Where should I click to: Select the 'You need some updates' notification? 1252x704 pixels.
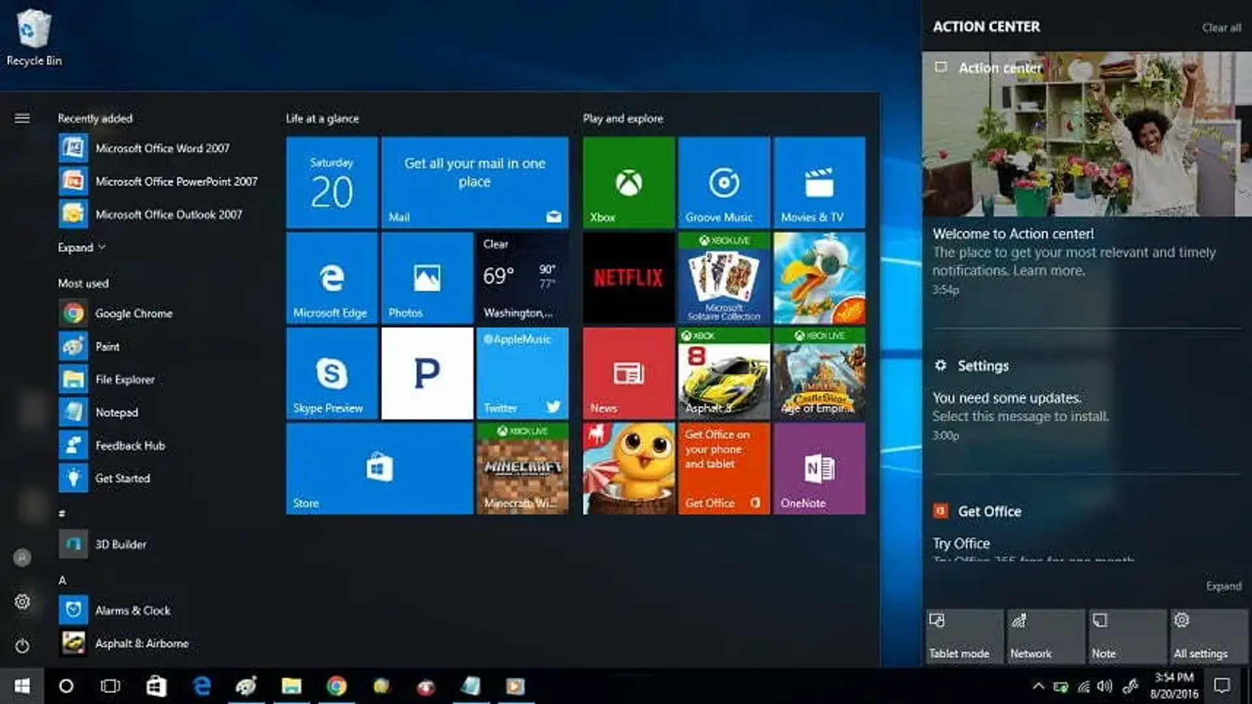1087,415
